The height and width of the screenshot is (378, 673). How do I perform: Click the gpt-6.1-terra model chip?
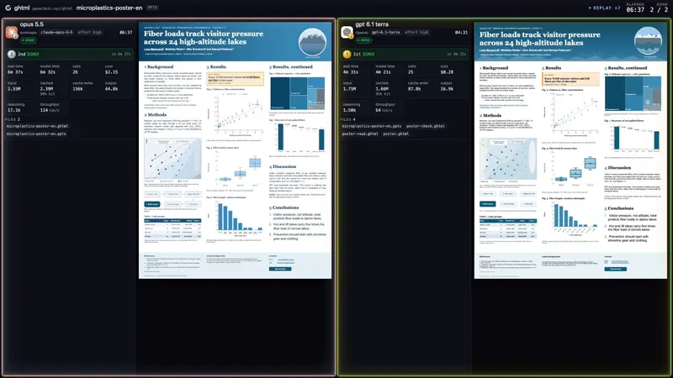coord(386,32)
